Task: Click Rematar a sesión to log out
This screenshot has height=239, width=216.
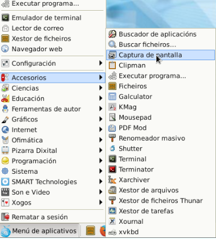Action: pos(52,217)
